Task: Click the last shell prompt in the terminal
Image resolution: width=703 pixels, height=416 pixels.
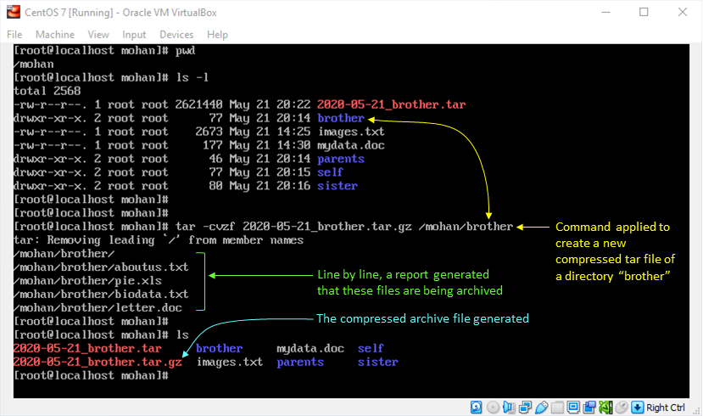Action: [x=91, y=375]
